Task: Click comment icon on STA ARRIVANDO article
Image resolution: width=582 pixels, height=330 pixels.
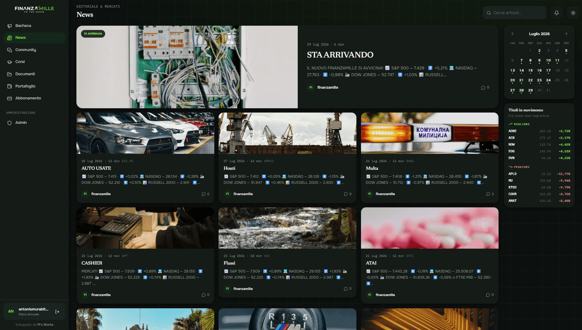Action: 483,87
